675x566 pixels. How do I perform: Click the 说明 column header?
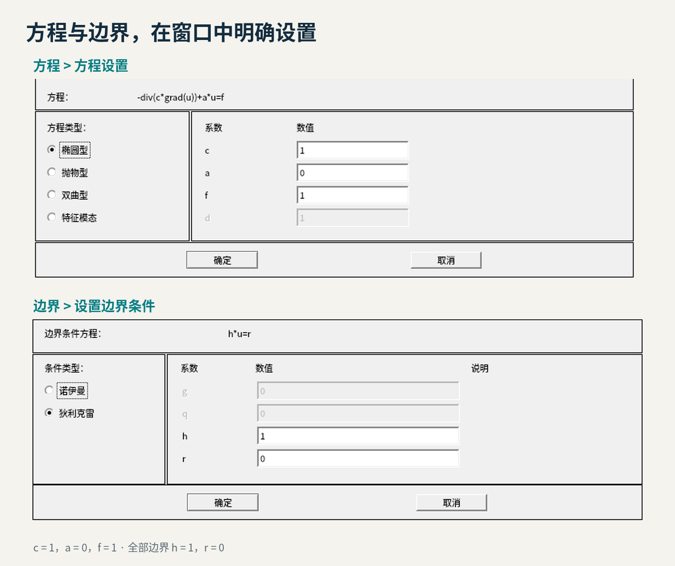point(480,368)
